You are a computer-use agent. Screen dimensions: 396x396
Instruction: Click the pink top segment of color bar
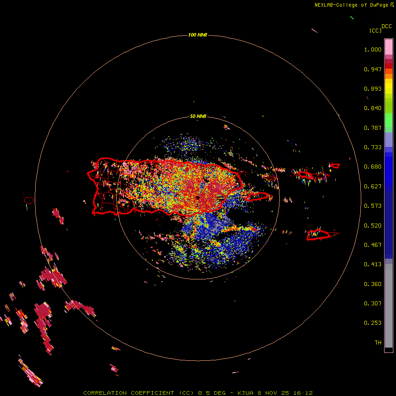point(389,47)
